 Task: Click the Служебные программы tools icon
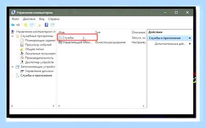tap(17, 36)
